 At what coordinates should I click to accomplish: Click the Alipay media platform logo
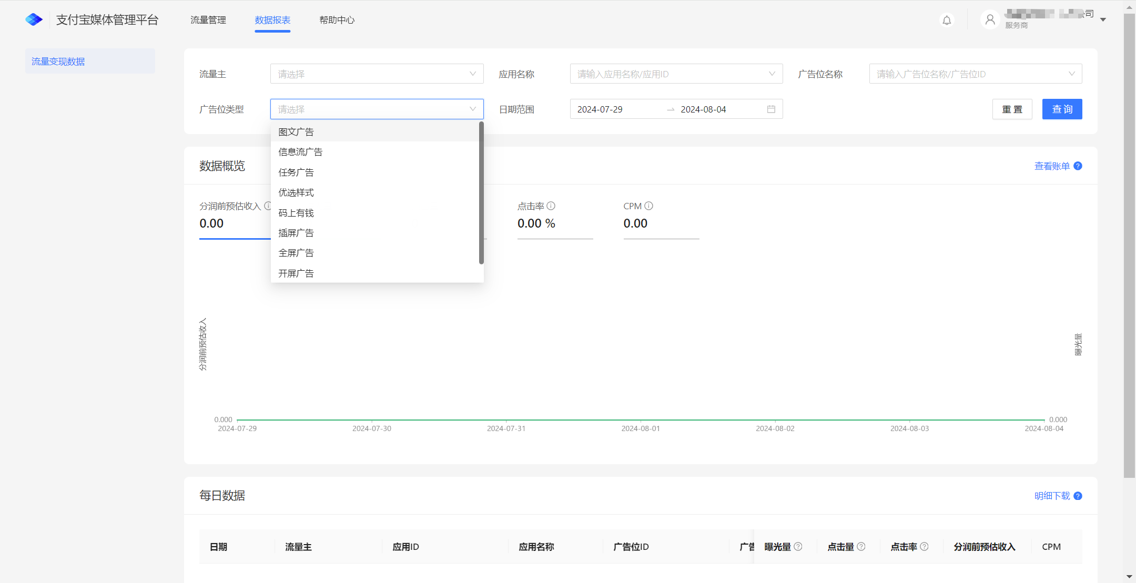pos(34,20)
